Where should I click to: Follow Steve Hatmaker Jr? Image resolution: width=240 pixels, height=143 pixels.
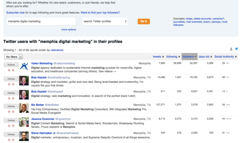pos(11,134)
